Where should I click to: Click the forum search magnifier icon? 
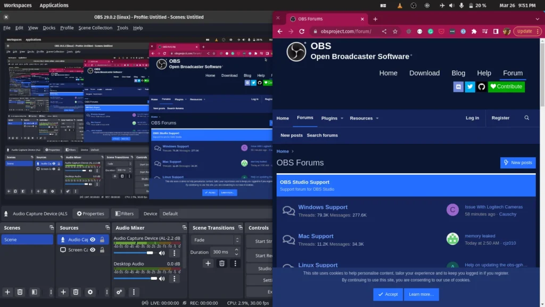coord(527,118)
